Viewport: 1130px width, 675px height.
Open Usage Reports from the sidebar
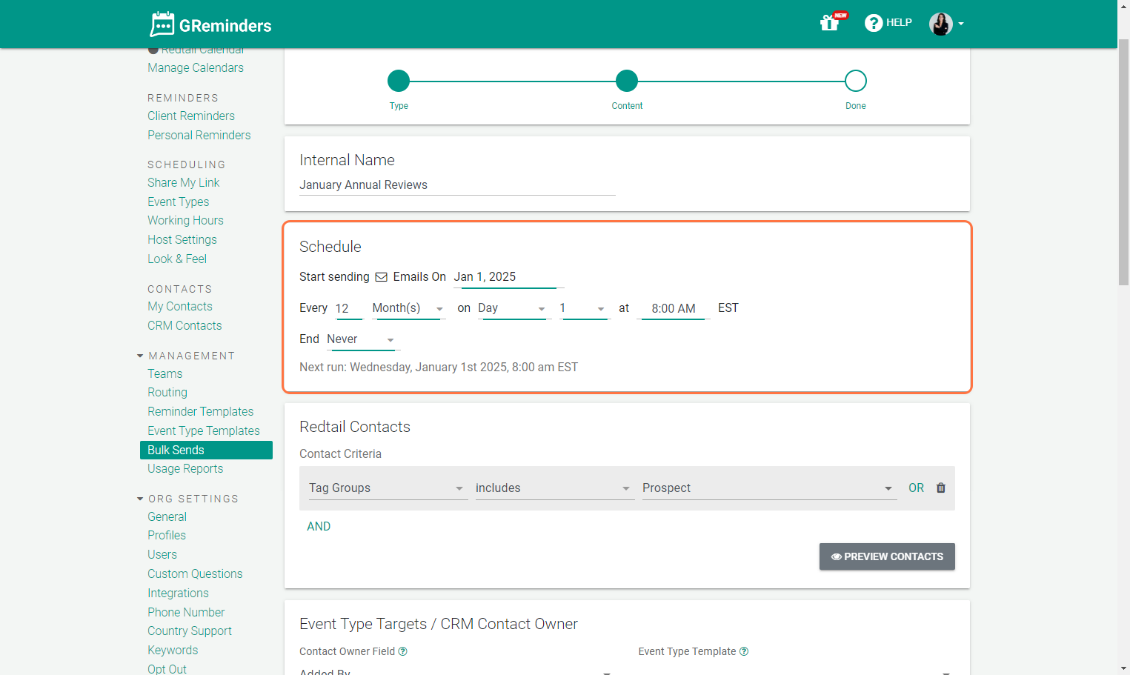(185, 468)
